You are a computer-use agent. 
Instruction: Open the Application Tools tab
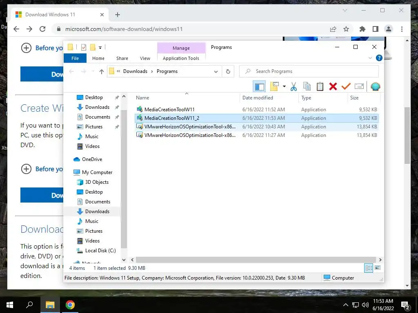[181, 58]
